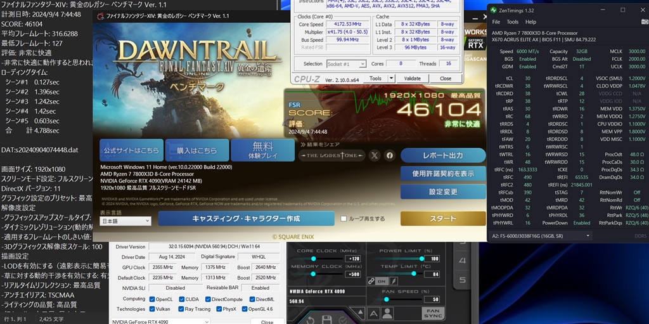Click the ZenTimings screenshot camera icon
Viewport: 649px width, 324px height.
(x=643, y=22)
